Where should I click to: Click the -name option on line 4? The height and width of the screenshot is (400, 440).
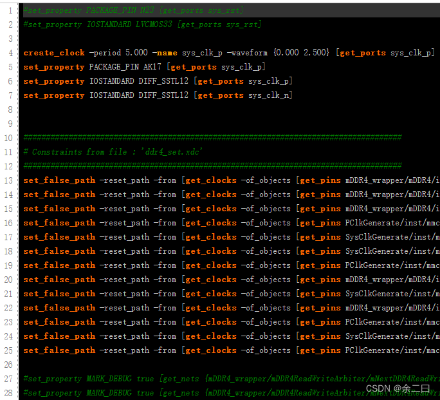click(165, 53)
